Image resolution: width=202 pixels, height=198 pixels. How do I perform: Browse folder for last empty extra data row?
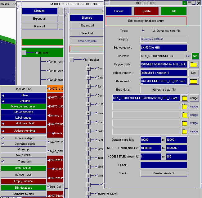(x=185, y=131)
